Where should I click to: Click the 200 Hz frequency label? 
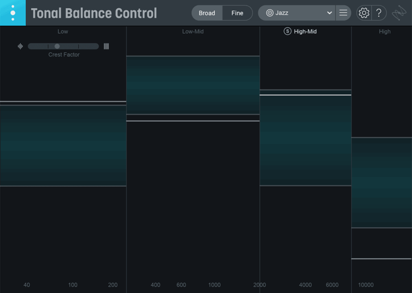coord(113,285)
